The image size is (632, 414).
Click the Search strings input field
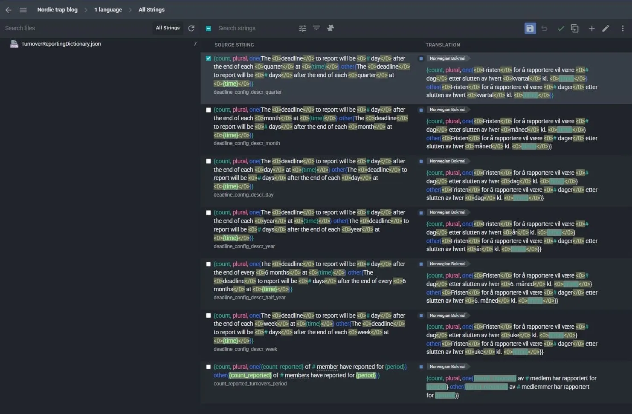(x=256, y=28)
